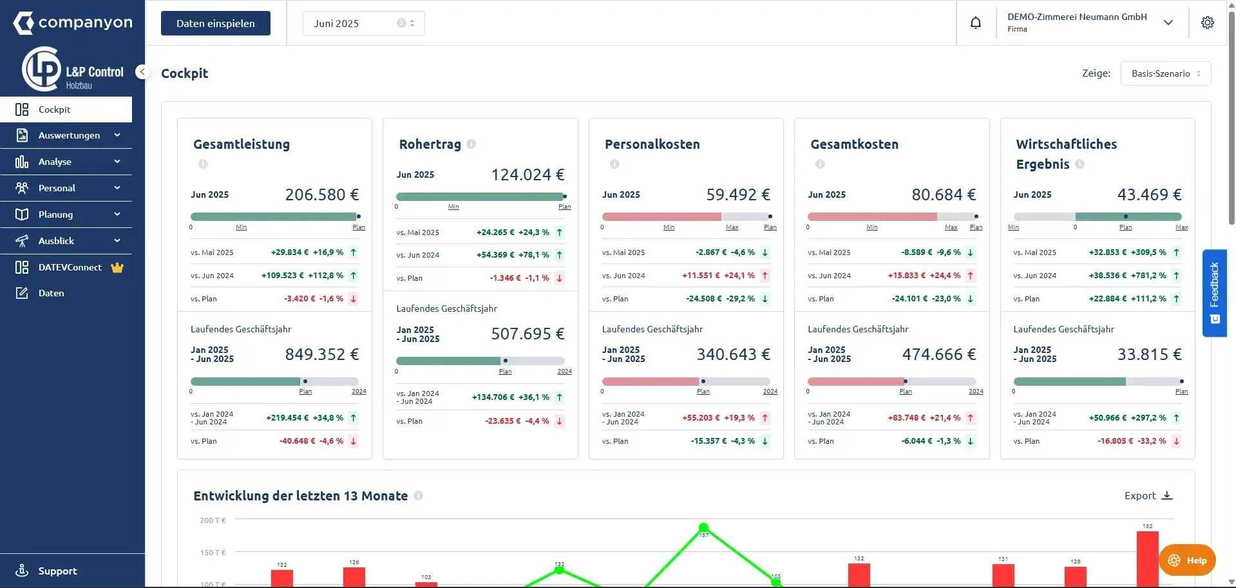Click the L&P Control Holzbau logo

pos(72,70)
